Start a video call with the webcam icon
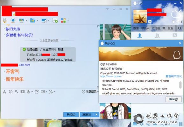184x127 pixels. [x=13, y=20]
